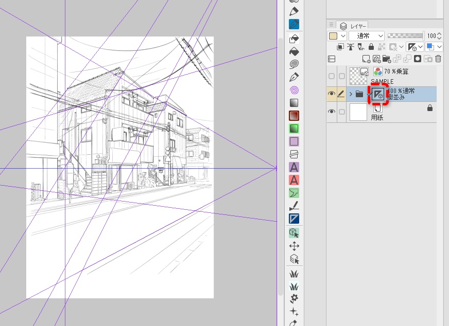Screen dimensions: 449x326
Task: Click the 用紙 layer lock indicator
Action: coord(429,108)
